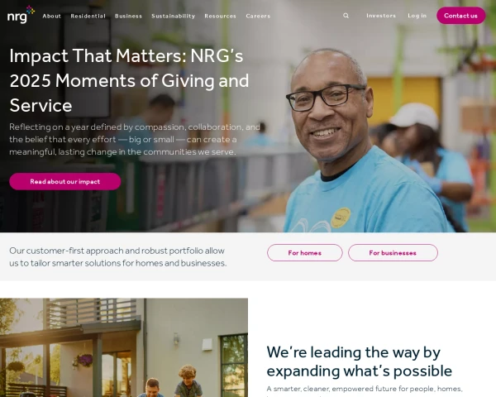
Task: Click the Log in link
Action: pyautogui.click(x=417, y=16)
